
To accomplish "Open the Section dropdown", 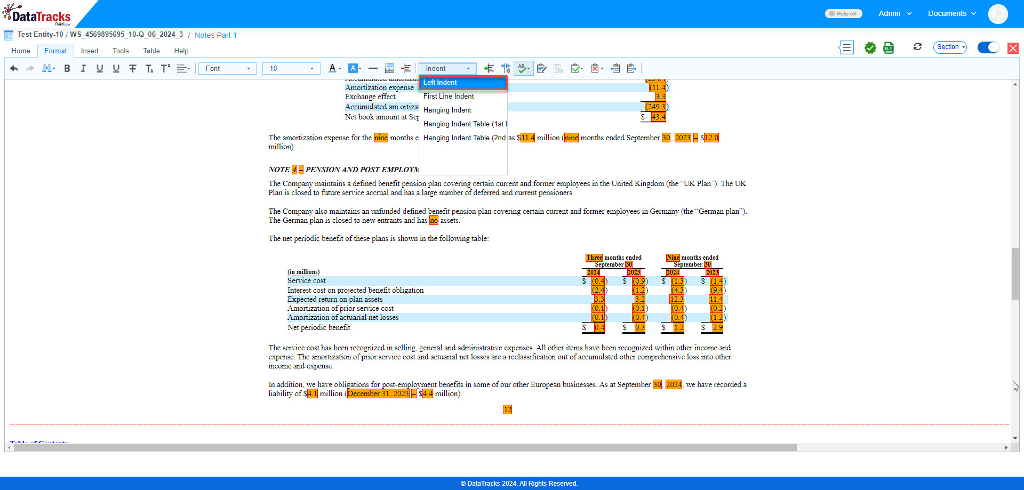I will (x=950, y=47).
